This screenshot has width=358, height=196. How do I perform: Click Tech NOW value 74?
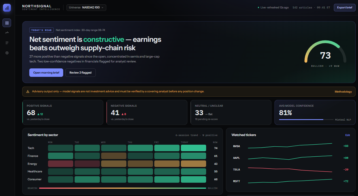click(216, 148)
